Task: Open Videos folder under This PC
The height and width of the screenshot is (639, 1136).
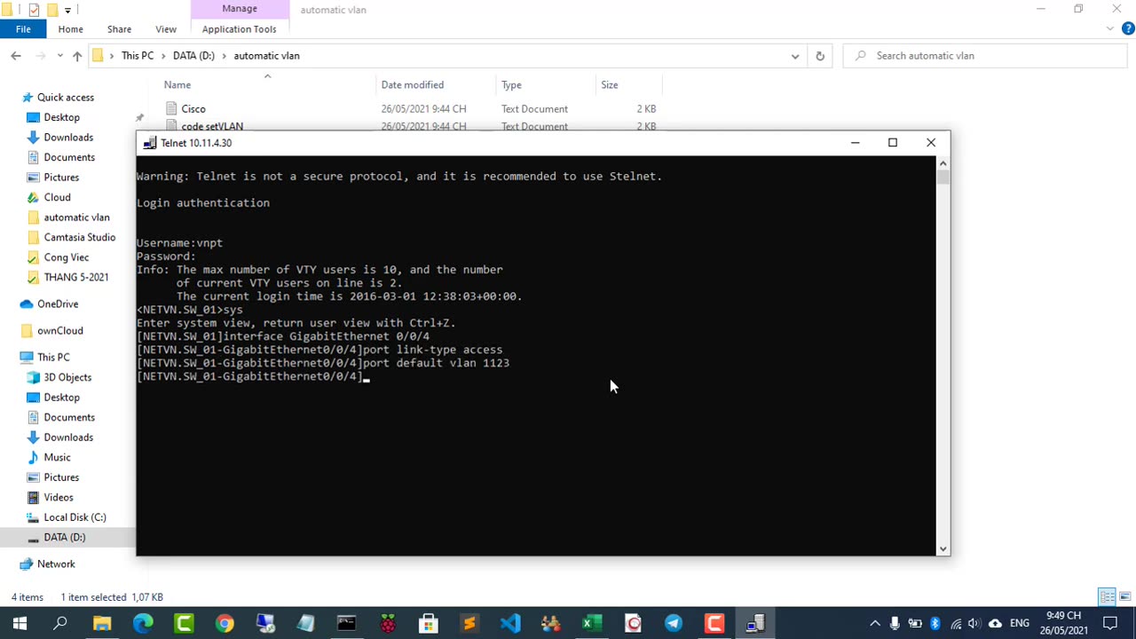Action: 59,497
